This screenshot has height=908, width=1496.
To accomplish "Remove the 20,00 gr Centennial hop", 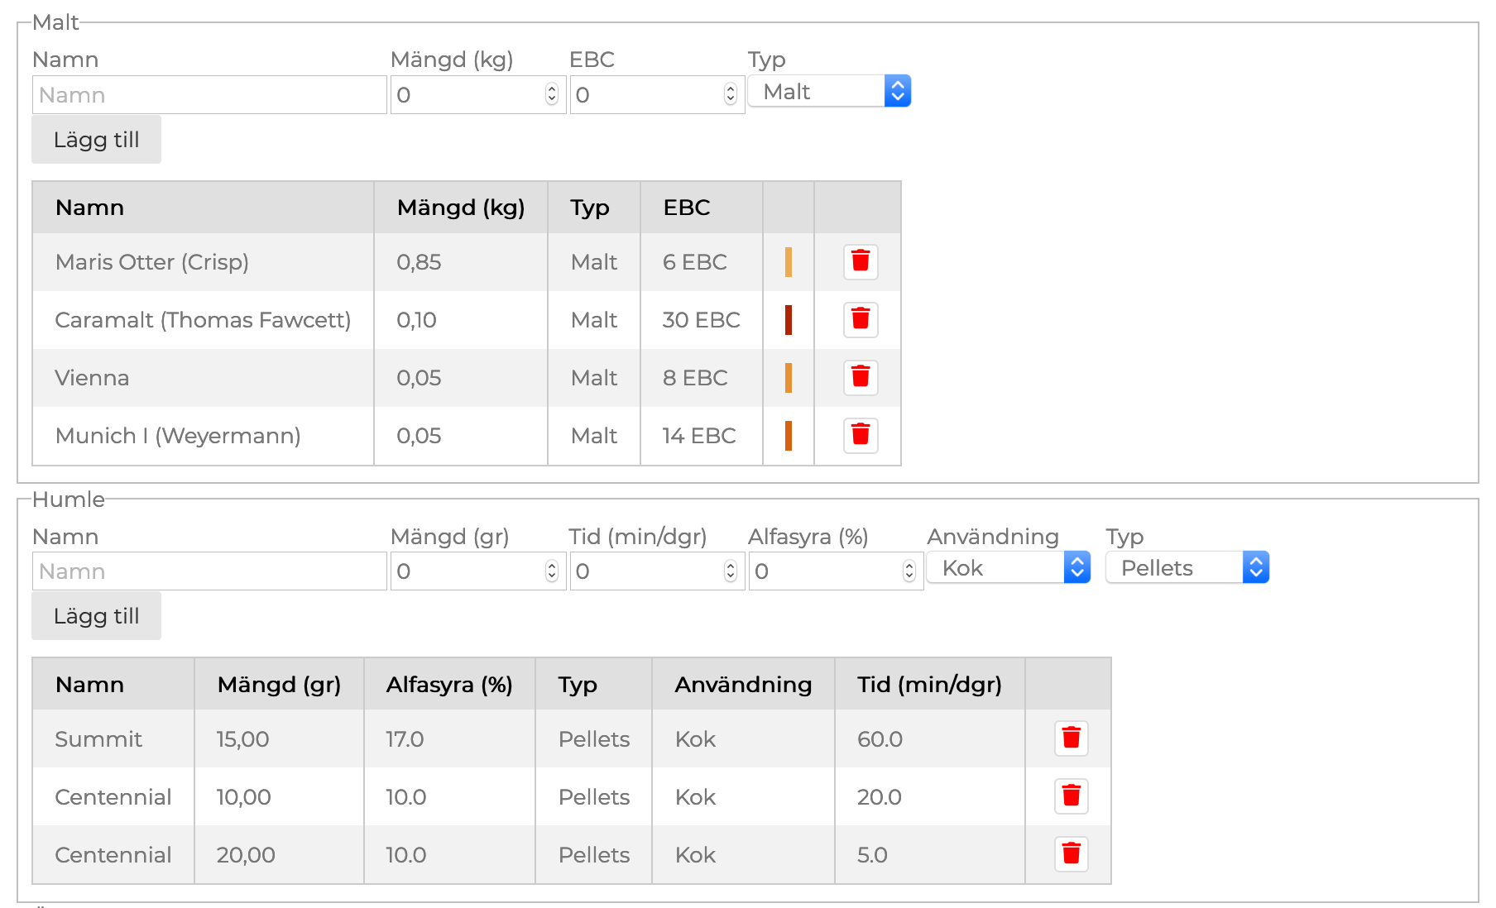I will coord(1071,853).
